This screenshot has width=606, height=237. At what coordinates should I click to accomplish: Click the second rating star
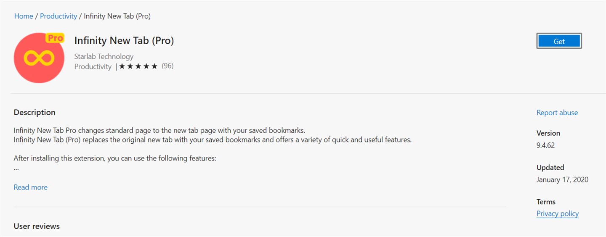(x=130, y=66)
